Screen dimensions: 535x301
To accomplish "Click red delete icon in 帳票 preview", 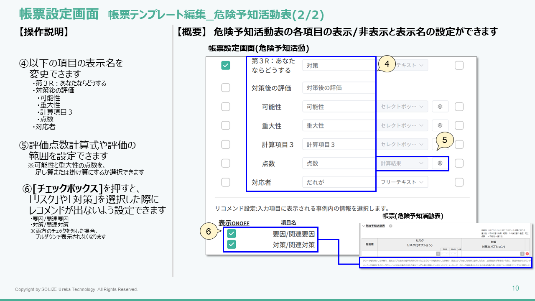I will (x=527, y=253).
